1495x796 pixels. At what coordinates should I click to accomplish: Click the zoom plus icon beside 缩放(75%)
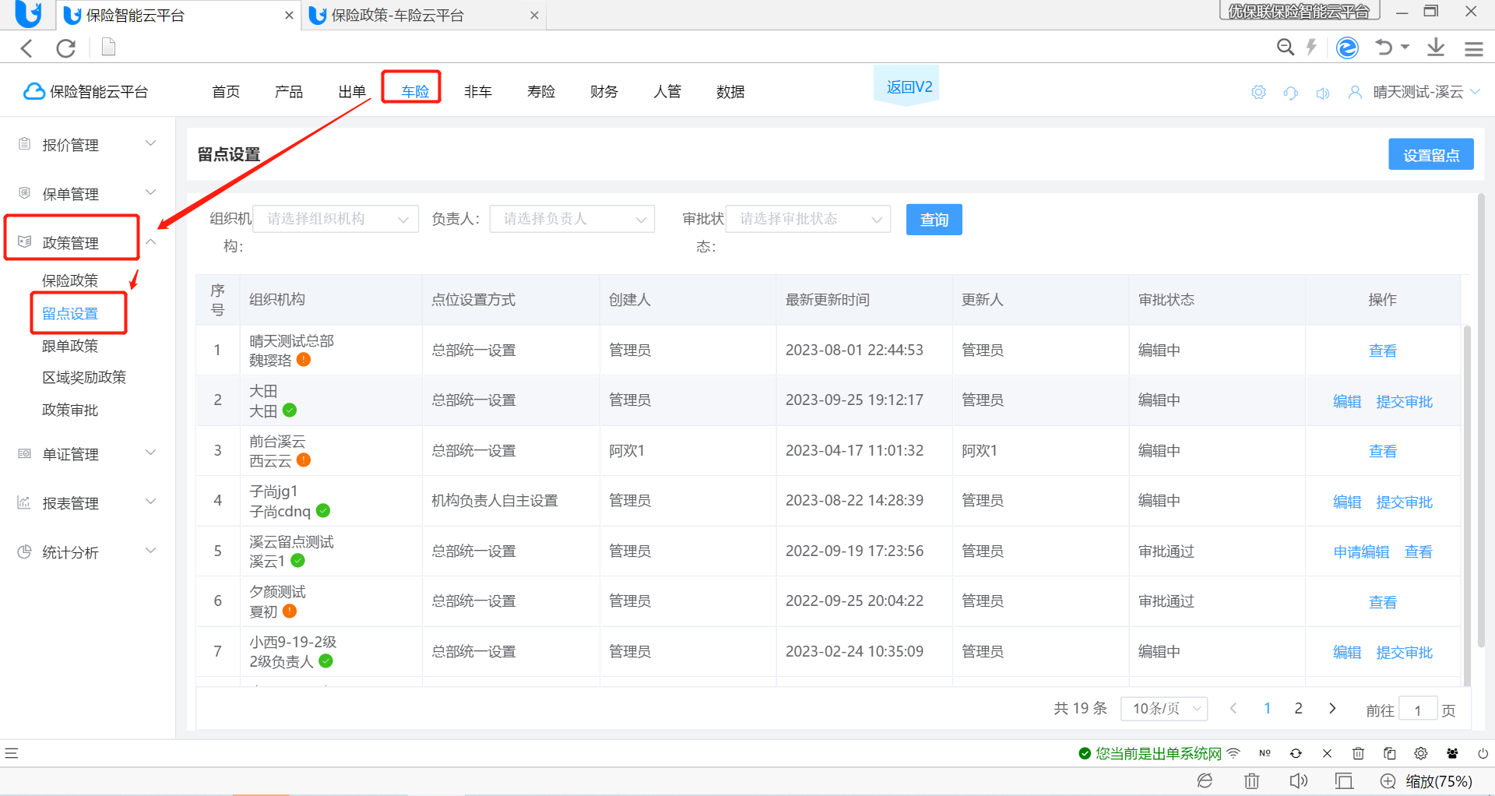[1388, 780]
